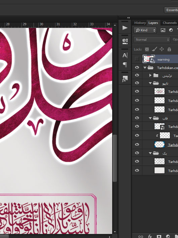
Task: Add layer mask icon
Action: (x=159, y=236)
